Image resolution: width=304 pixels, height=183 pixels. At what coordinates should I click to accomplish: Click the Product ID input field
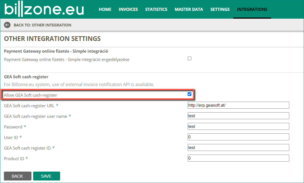tap(238, 158)
